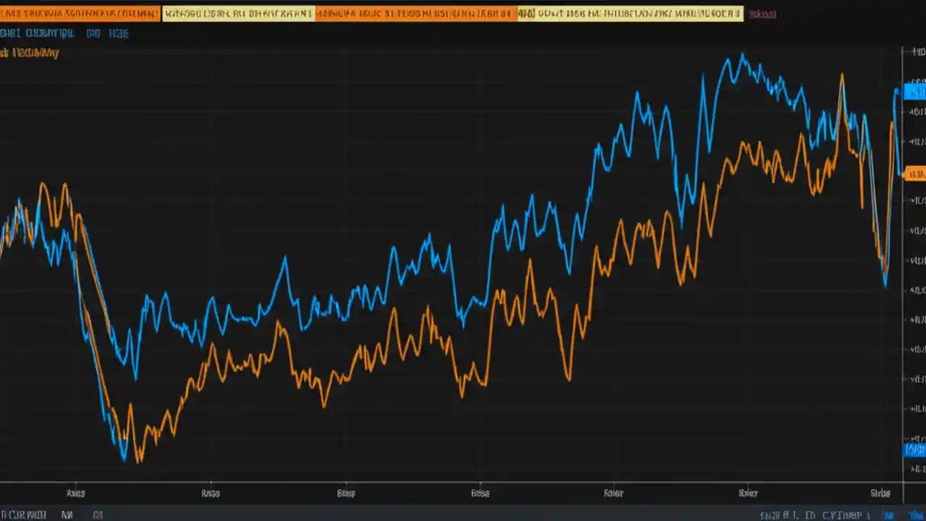Click the M indicator in the bottom status bar
The height and width of the screenshot is (521, 926).
click(67, 514)
